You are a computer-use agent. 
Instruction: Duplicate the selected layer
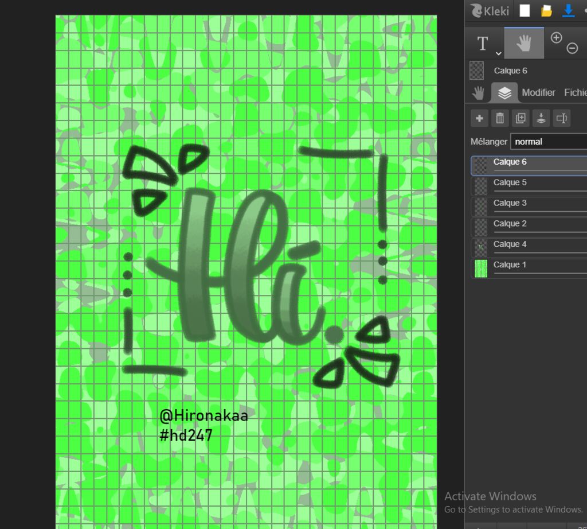point(521,118)
